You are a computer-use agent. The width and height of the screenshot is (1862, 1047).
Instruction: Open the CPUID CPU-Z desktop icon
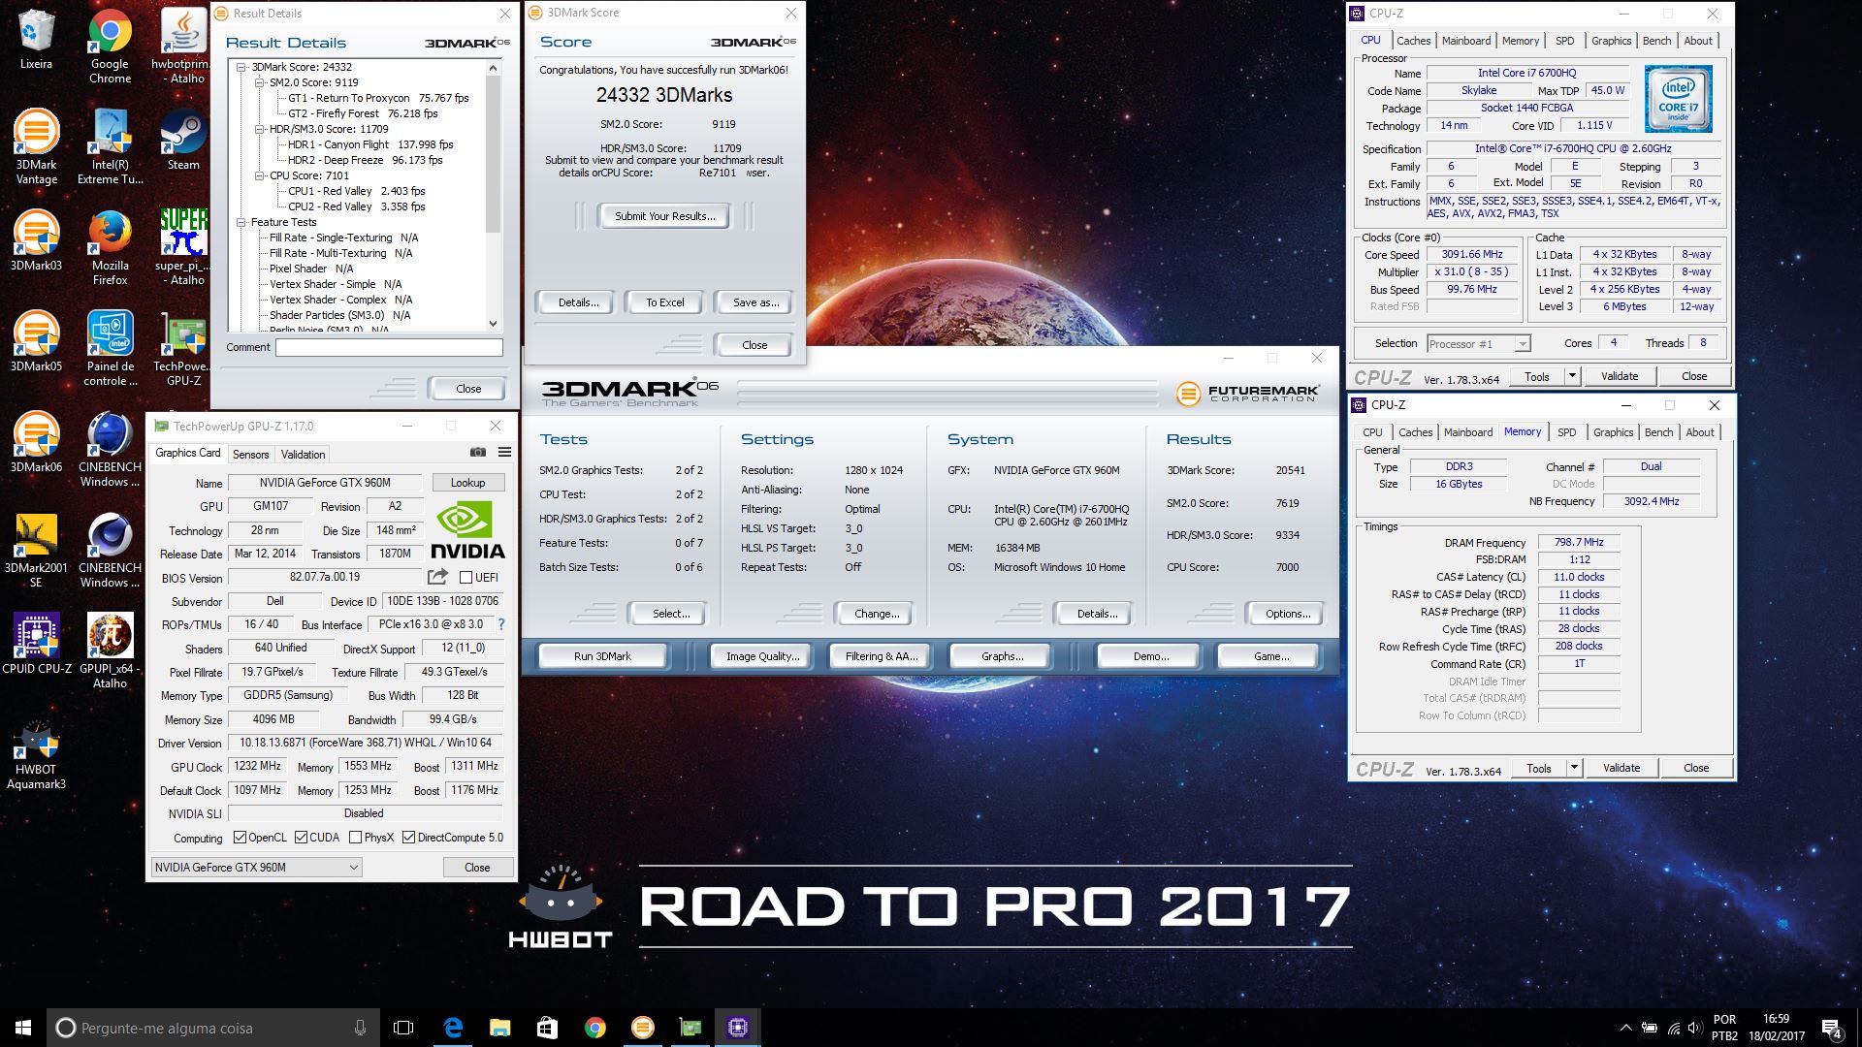tap(36, 643)
